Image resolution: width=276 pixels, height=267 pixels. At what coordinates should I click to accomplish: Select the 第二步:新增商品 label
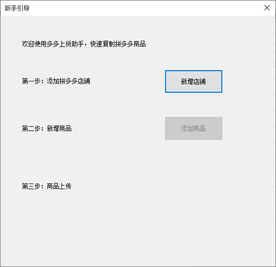pos(47,129)
